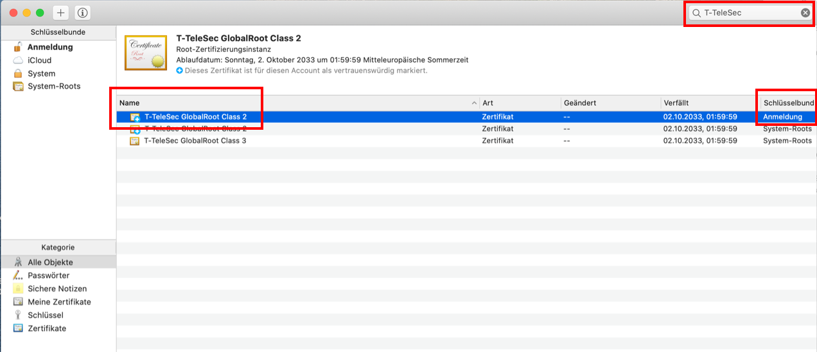817x352 pixels.
Task: Click the cloud icon beside iCloud
Action: (x=18, y=60)
